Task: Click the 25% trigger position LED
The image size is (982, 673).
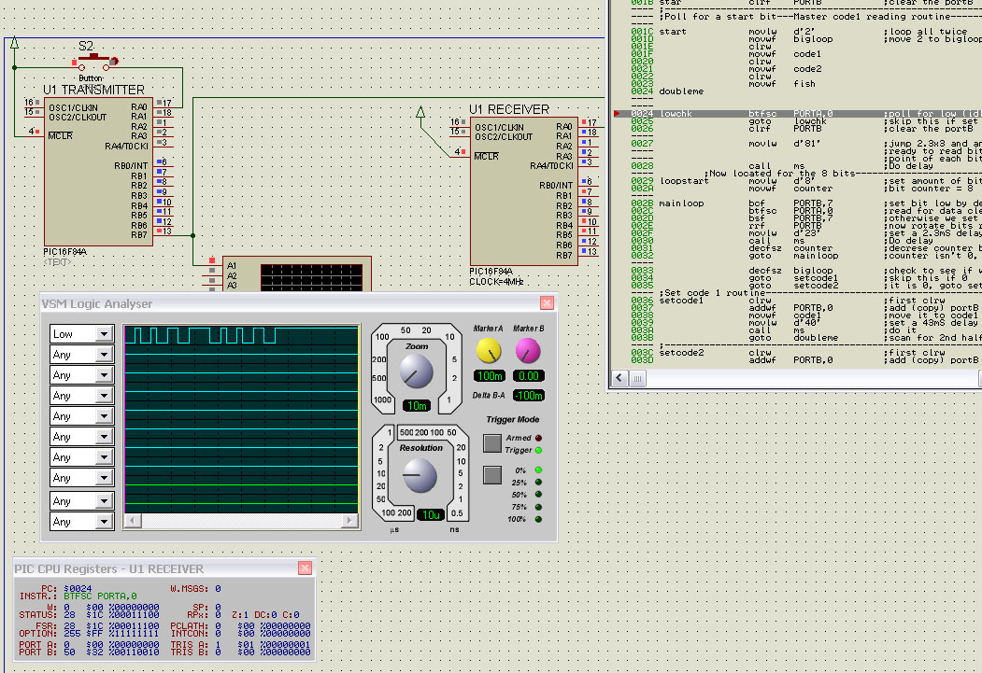Action: 538,483
